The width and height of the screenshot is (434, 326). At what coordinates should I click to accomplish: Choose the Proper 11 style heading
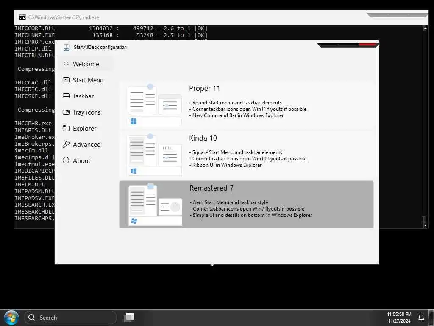click(205, 88)
